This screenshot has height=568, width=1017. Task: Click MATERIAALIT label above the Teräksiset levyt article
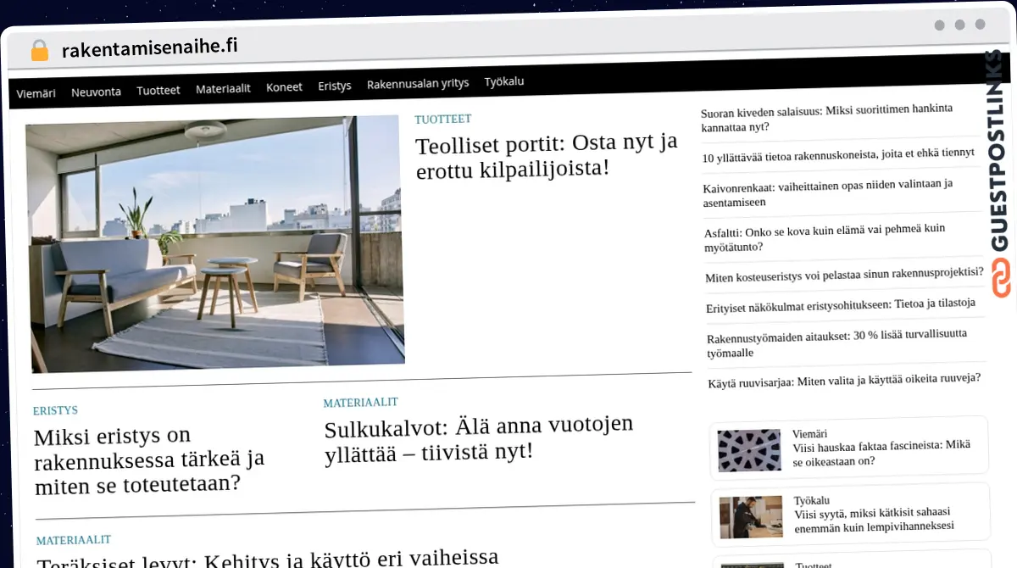74,540
